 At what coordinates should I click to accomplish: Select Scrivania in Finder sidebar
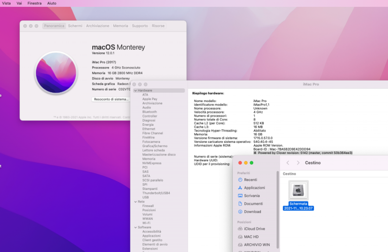(x=252, y=196)
